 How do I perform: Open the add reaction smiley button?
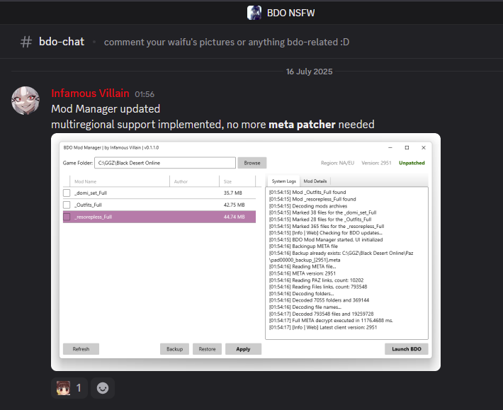pos(103,388)
